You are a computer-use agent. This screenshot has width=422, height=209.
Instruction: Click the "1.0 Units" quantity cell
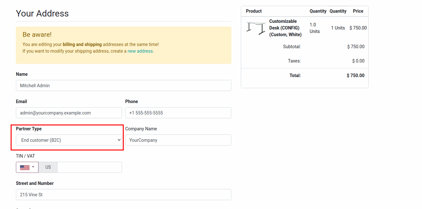point(315,28)
